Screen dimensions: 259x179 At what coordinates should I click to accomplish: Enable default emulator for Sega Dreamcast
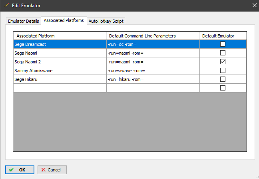coord(223,44)
